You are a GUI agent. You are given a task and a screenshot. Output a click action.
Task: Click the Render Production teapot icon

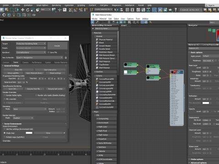tap(170, 10)
